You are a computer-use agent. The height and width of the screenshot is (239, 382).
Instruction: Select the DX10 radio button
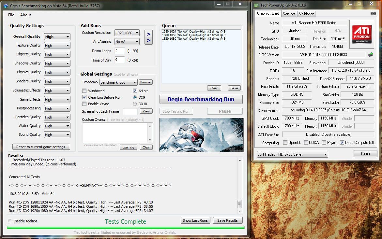(135, 104)
